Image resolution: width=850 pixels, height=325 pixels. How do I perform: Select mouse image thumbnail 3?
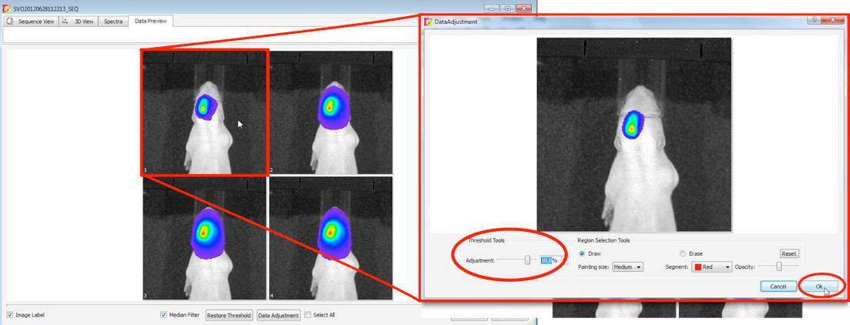point(204,238)
